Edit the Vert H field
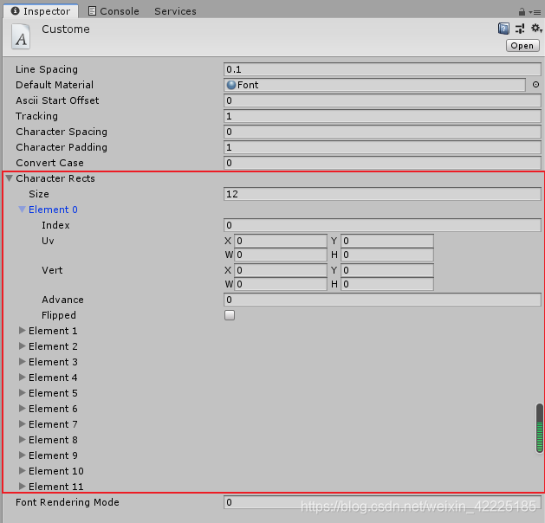The height and width of the screenshot is (523, 545). coord(387,284)
